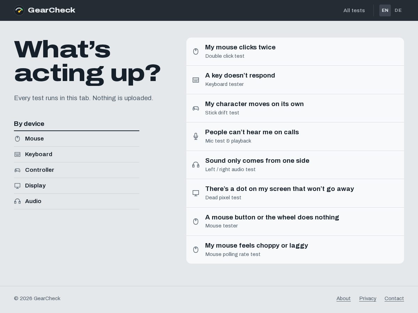
Task: Open "My character moves on its own"
Action: coord(295,108)
